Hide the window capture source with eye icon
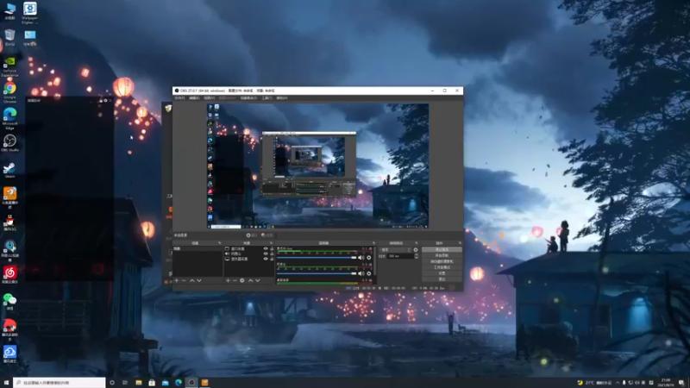The height and width of the screenshot is (388, 690). [x=266, y=248]
